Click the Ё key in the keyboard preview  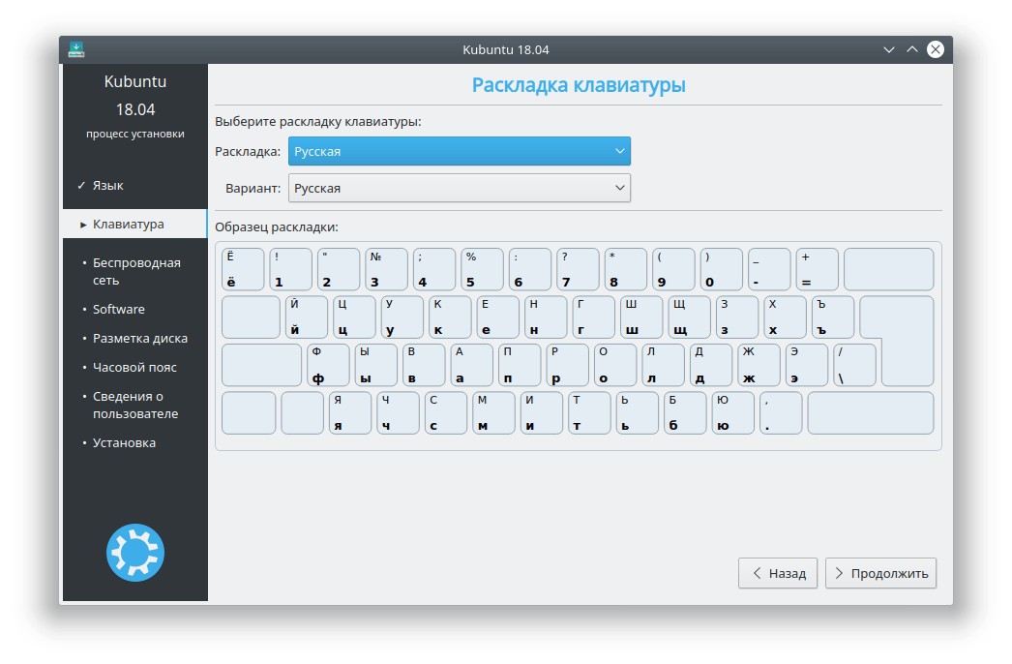tap(242, 269)
